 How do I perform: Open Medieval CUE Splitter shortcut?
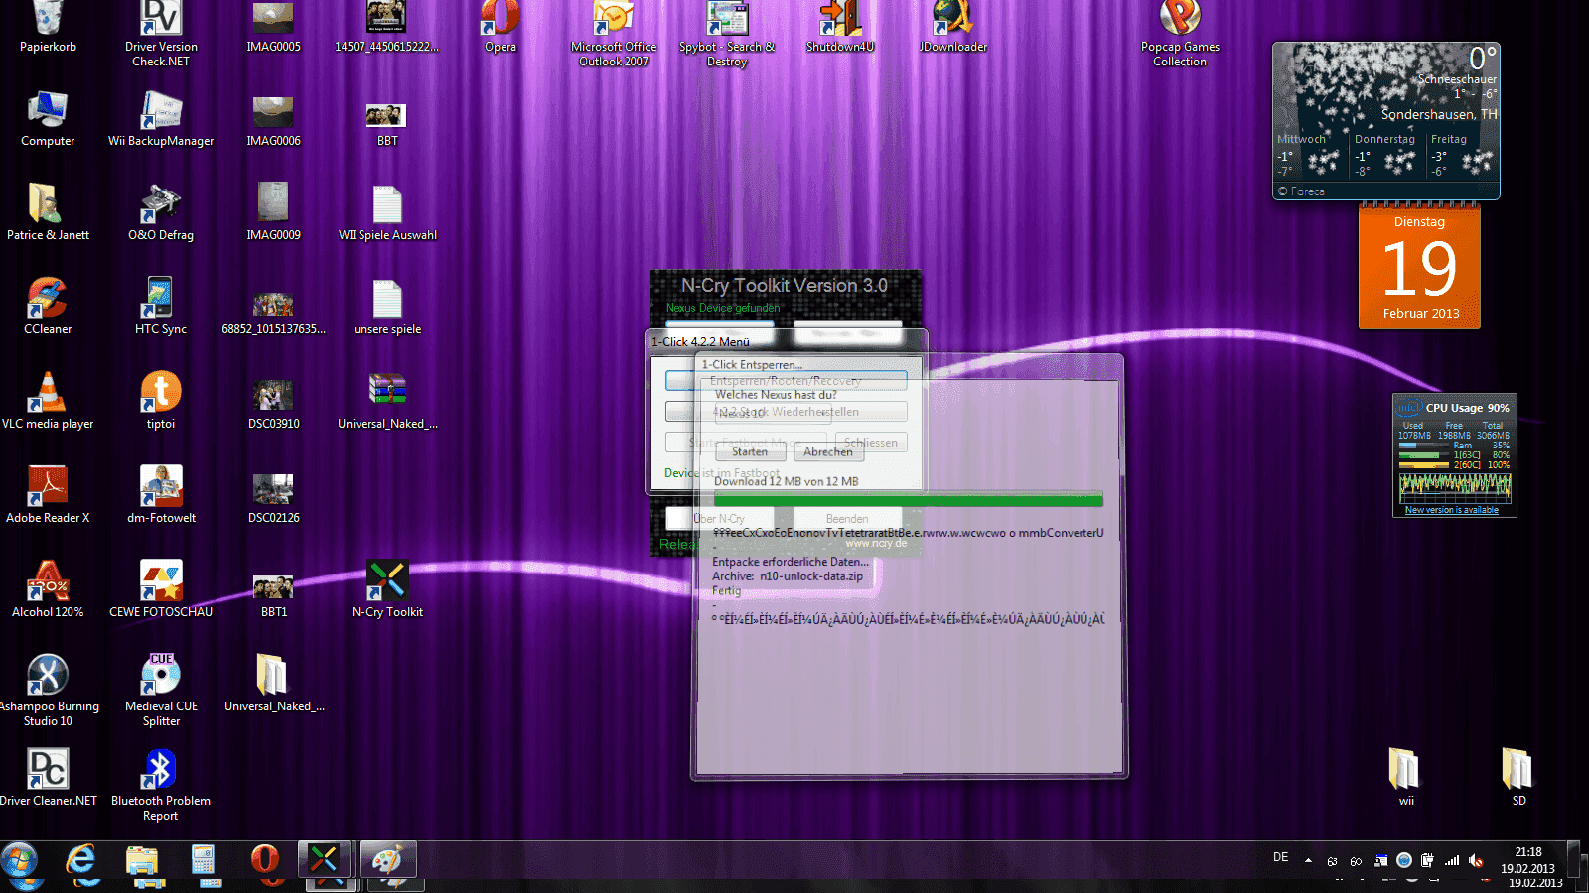161,675
